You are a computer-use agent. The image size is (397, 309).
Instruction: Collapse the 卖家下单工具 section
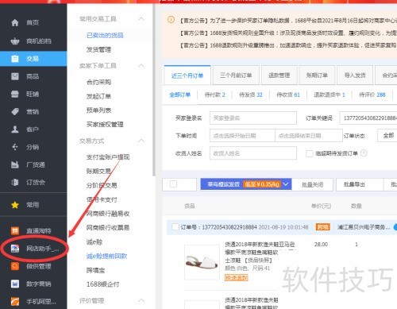tap(141, 66)
